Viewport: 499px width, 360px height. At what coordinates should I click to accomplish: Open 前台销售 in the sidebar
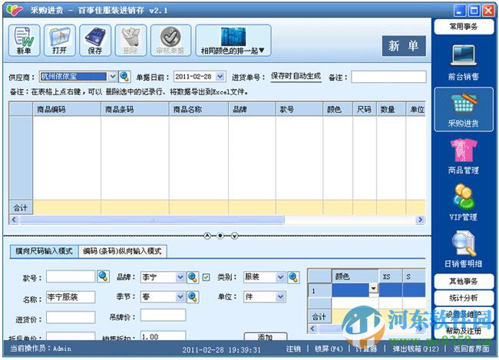click(x=464, y=62)
